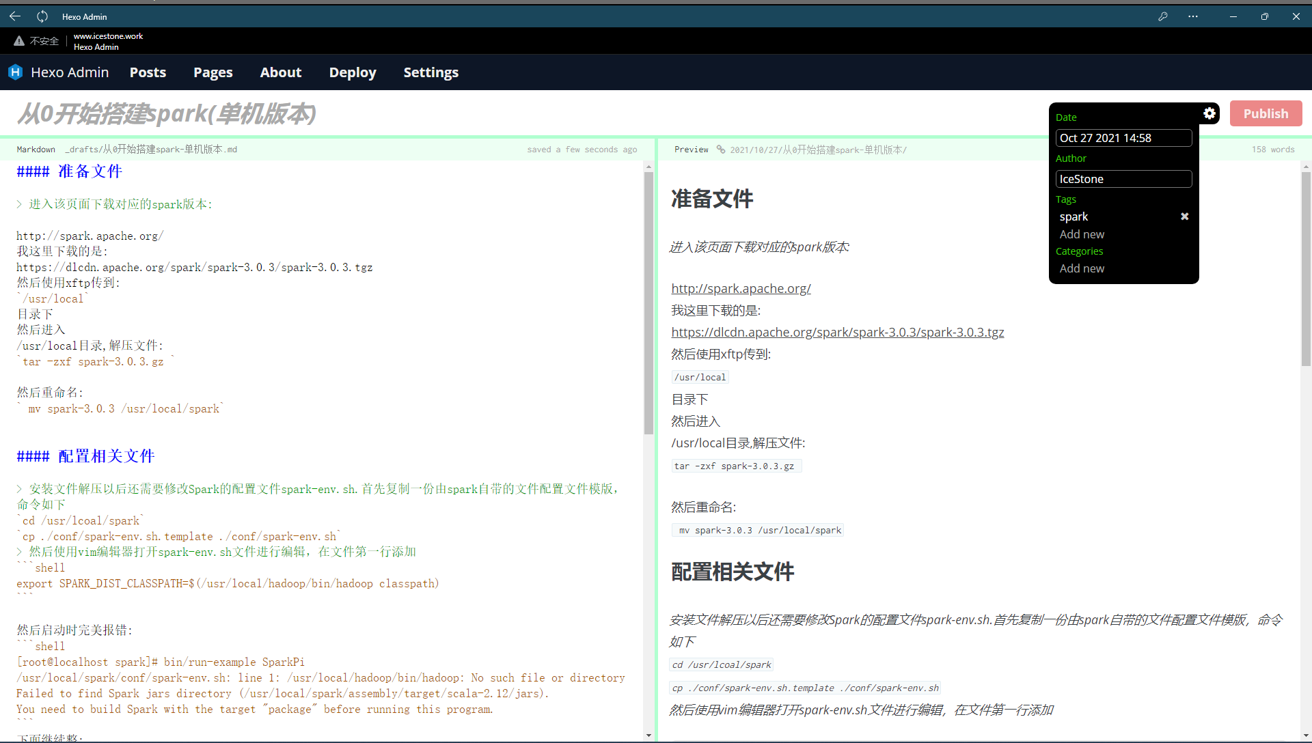Click the 'saved a few seconds ago' status
Image resolution: width=1312 pixels, height=743 pixels.
tap(582, 150)
